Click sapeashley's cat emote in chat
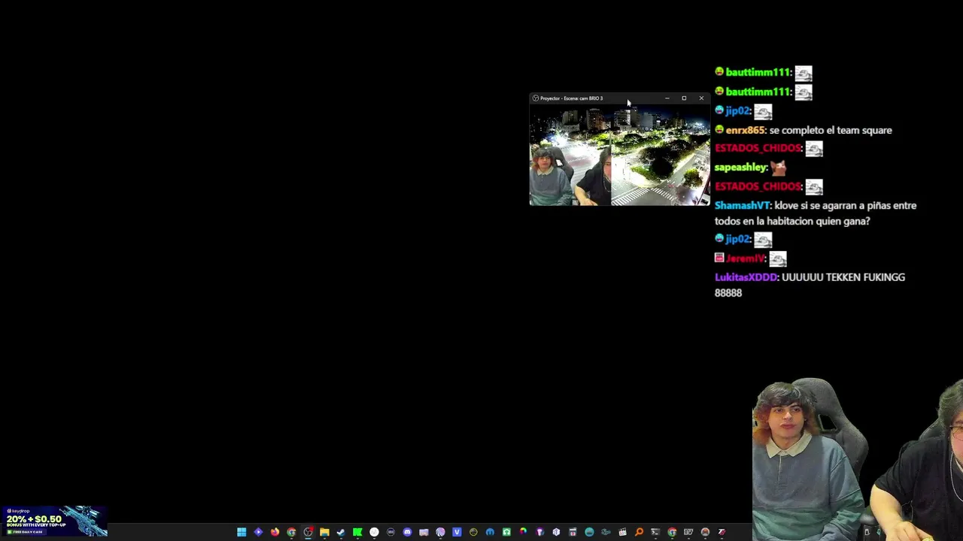 pyautogui.click(x=778, y=168)
